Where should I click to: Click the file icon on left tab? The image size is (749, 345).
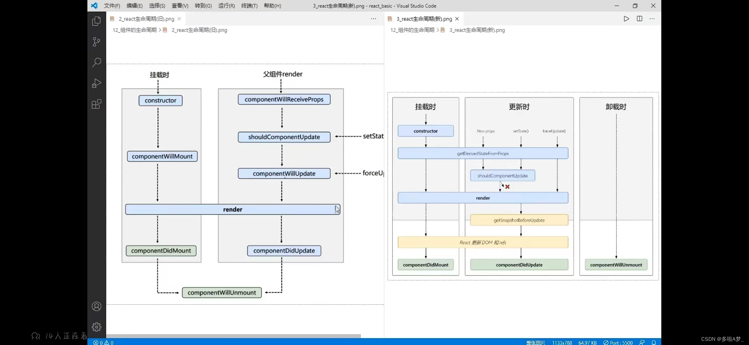coord(112,19)
